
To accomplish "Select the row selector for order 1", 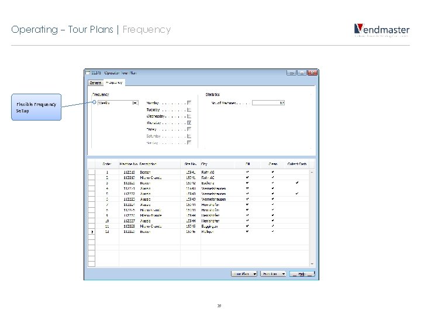I will (x=92, y=172).
